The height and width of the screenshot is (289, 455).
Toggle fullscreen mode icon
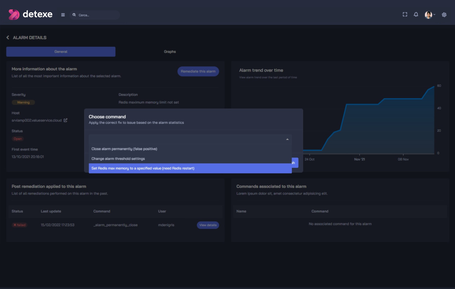pos(405,15)
